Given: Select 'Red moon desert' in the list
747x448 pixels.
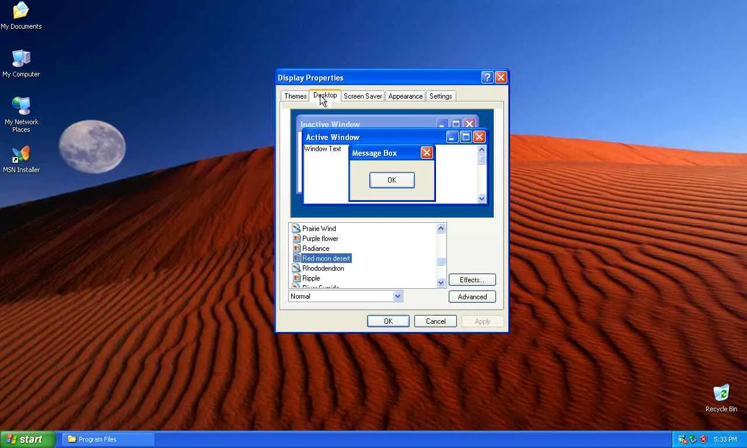Looking at the screenshot, I should point(326,258).
